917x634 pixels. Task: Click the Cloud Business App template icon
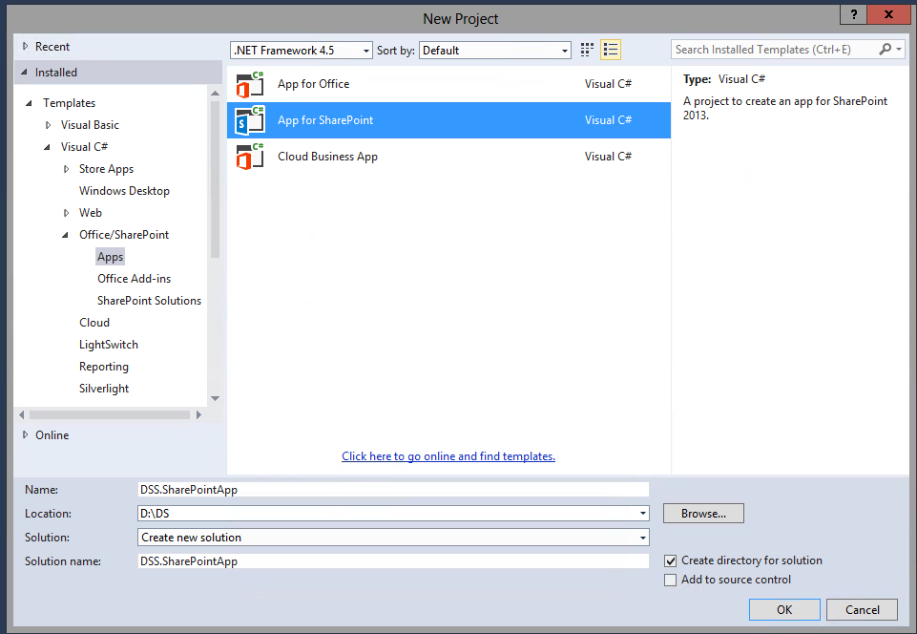pos(250,157)
